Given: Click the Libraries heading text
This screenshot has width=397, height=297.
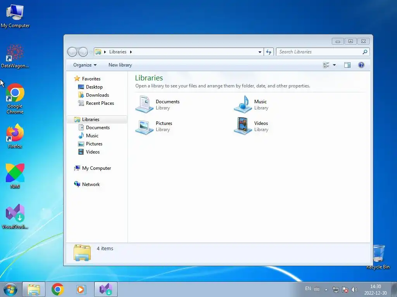Looking at the screenshot, I should click(x=149, y=78).
